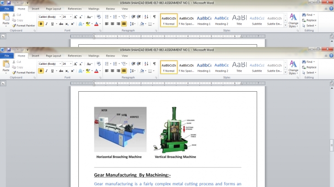The width and height of the screenshot is (334, 187).
Task: Toggle Justify alignment in the front window
Action: (124, 71)
